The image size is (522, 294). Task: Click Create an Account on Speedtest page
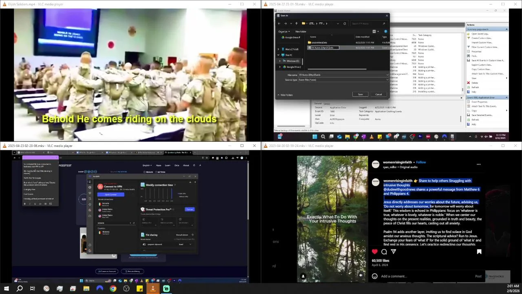[x=106, y=272]
